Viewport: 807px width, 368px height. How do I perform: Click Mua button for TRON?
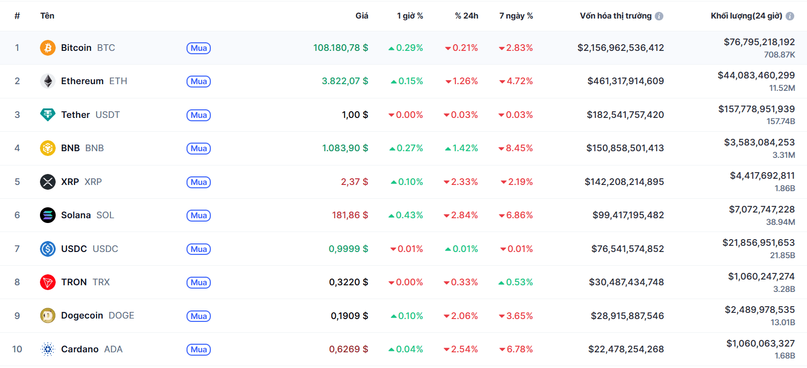point(198,282)
